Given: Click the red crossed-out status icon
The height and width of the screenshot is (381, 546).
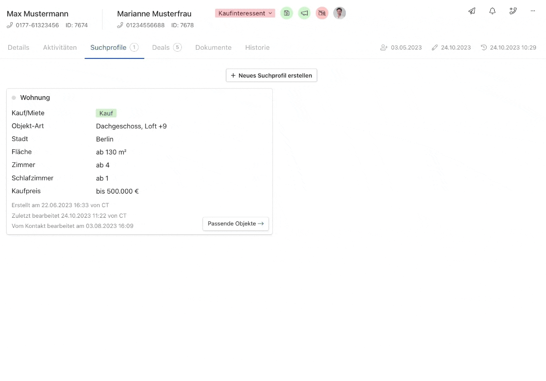Looking at the screenshot, I should tap(322, 13).
